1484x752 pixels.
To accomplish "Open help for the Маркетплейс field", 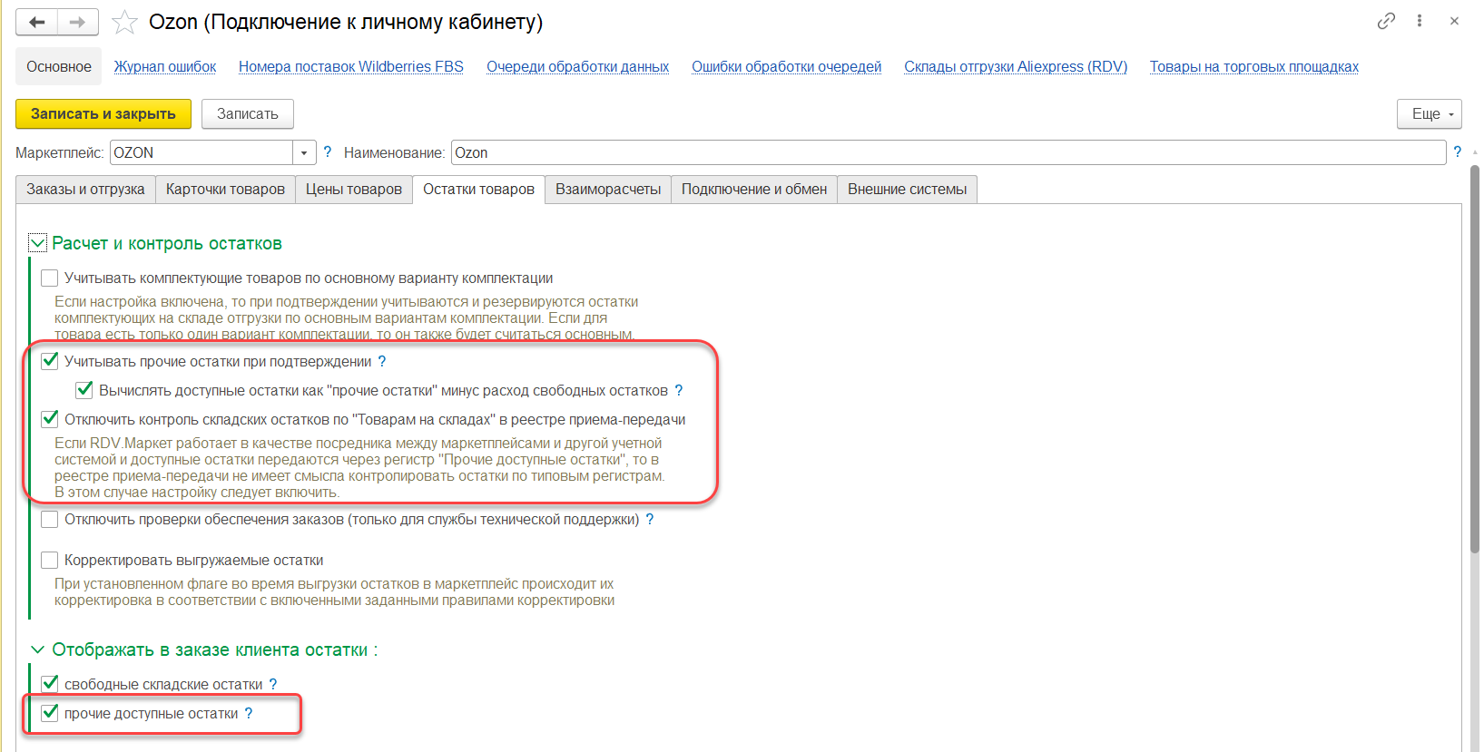I will pyautogui.click(x=328, y=152).
